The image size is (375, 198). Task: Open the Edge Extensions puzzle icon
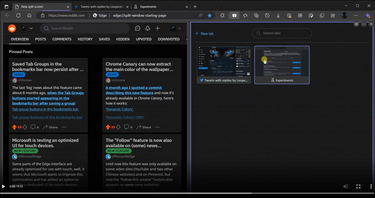[x=222, y=15]
